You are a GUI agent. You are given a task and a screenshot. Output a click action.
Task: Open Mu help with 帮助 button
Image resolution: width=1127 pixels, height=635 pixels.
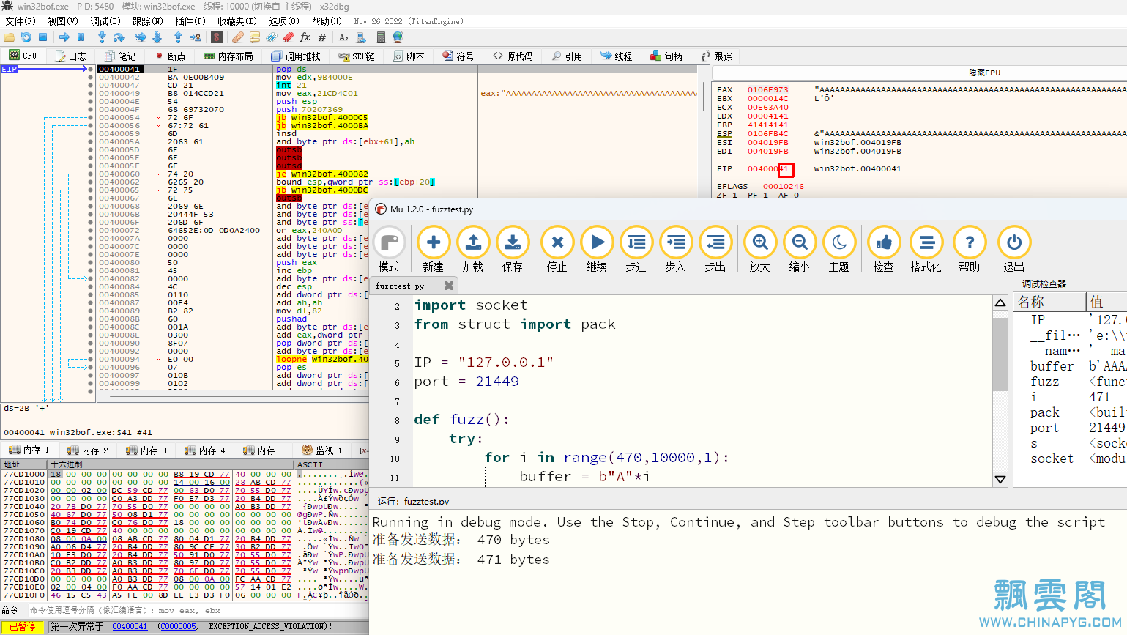(970, 250)
